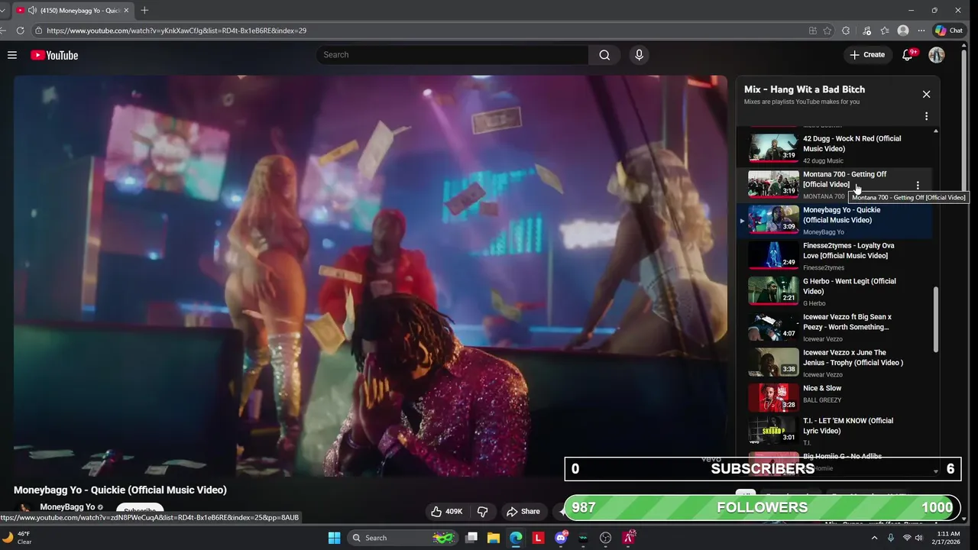The image size is (978, 550).
Task: Open Edge settings and more menu
Action: (x=921, y=31)
